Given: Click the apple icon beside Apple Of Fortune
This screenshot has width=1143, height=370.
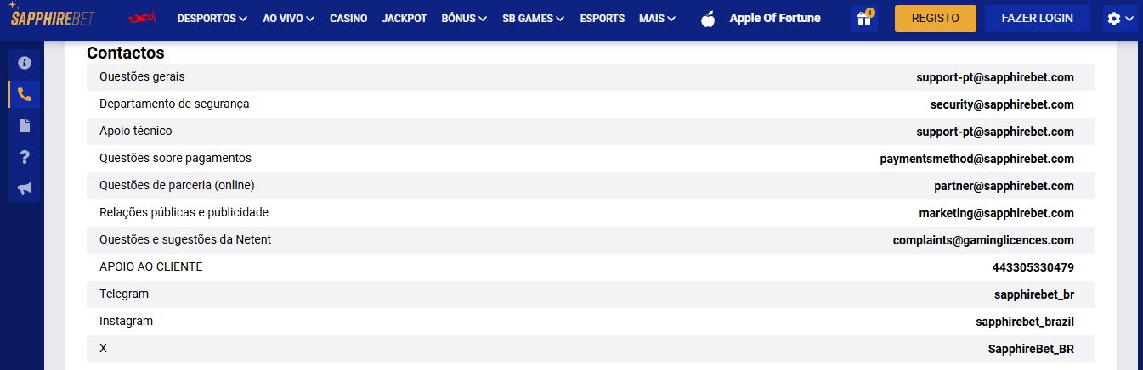Looking at the screenshot, I should click(x=708, y=19).
